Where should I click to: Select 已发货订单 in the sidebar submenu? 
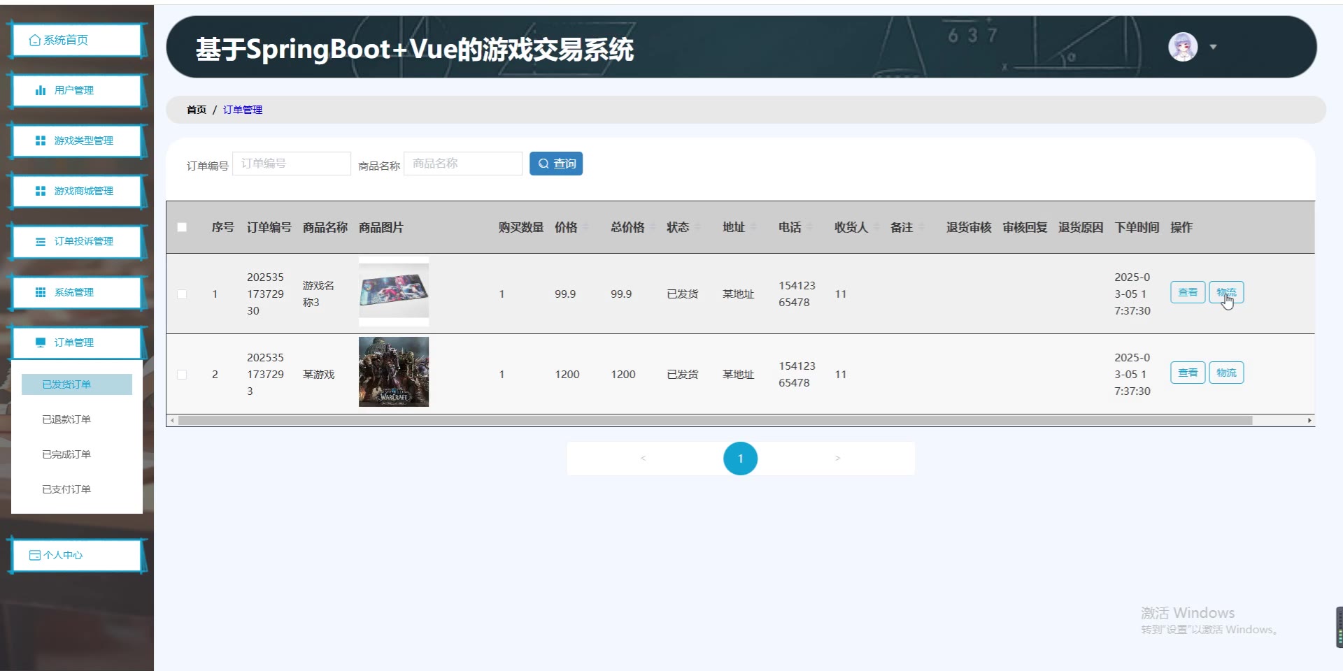[x=77, y=384]
